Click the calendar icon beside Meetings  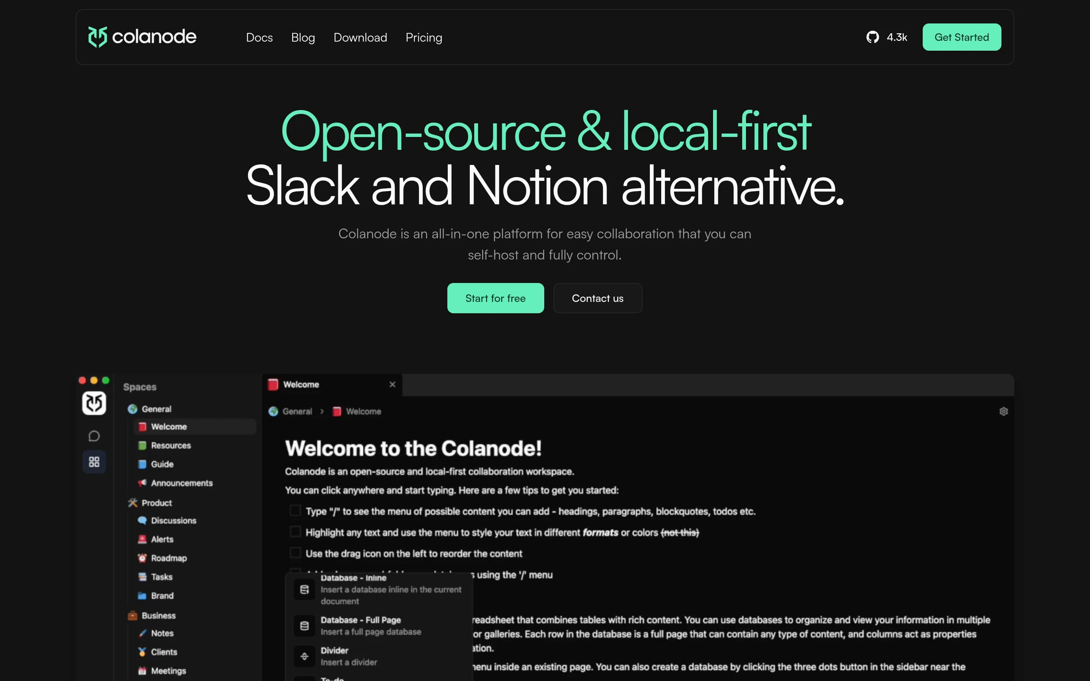(142, 671)
